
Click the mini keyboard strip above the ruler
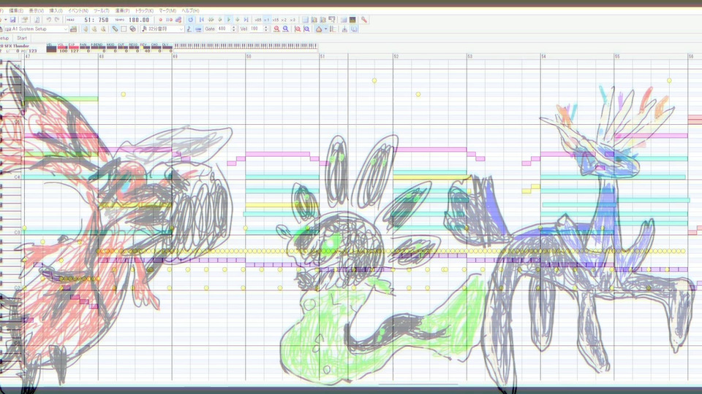246,45
